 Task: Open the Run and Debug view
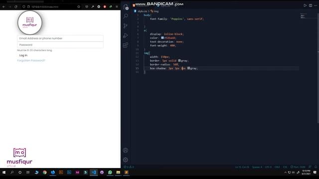coord(126,35)
